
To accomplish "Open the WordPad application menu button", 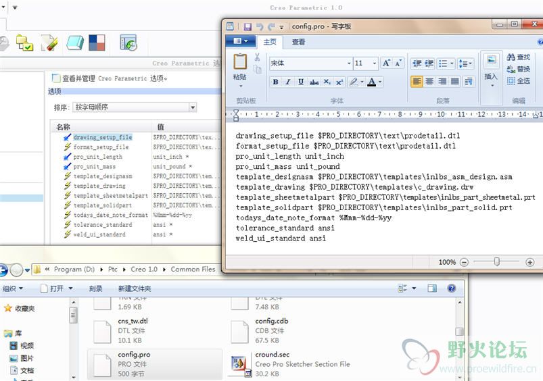I will tap(240, 41).
